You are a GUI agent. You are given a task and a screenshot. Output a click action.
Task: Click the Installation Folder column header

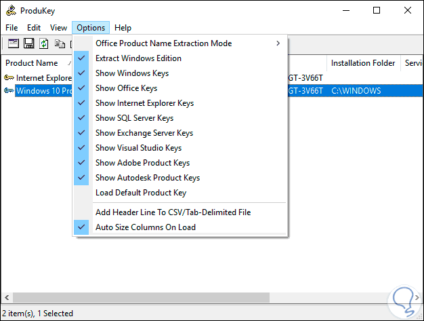coord(362,63)
